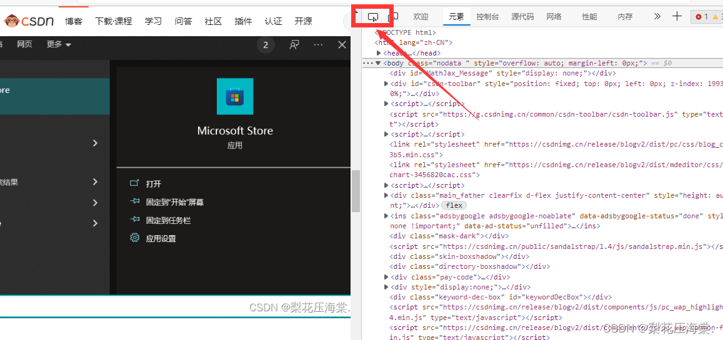Toggle device emulation icon in DevTools
The image size is (723, 340).
click(393, 17)
